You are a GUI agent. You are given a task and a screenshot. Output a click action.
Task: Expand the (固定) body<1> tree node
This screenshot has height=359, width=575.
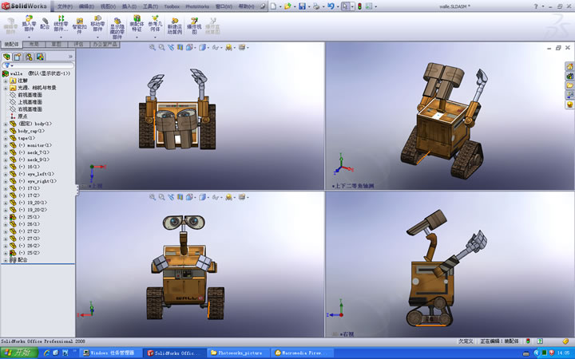tap(6, 124)
